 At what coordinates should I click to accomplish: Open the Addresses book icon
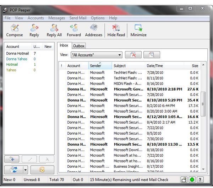(x=94, y=30)
